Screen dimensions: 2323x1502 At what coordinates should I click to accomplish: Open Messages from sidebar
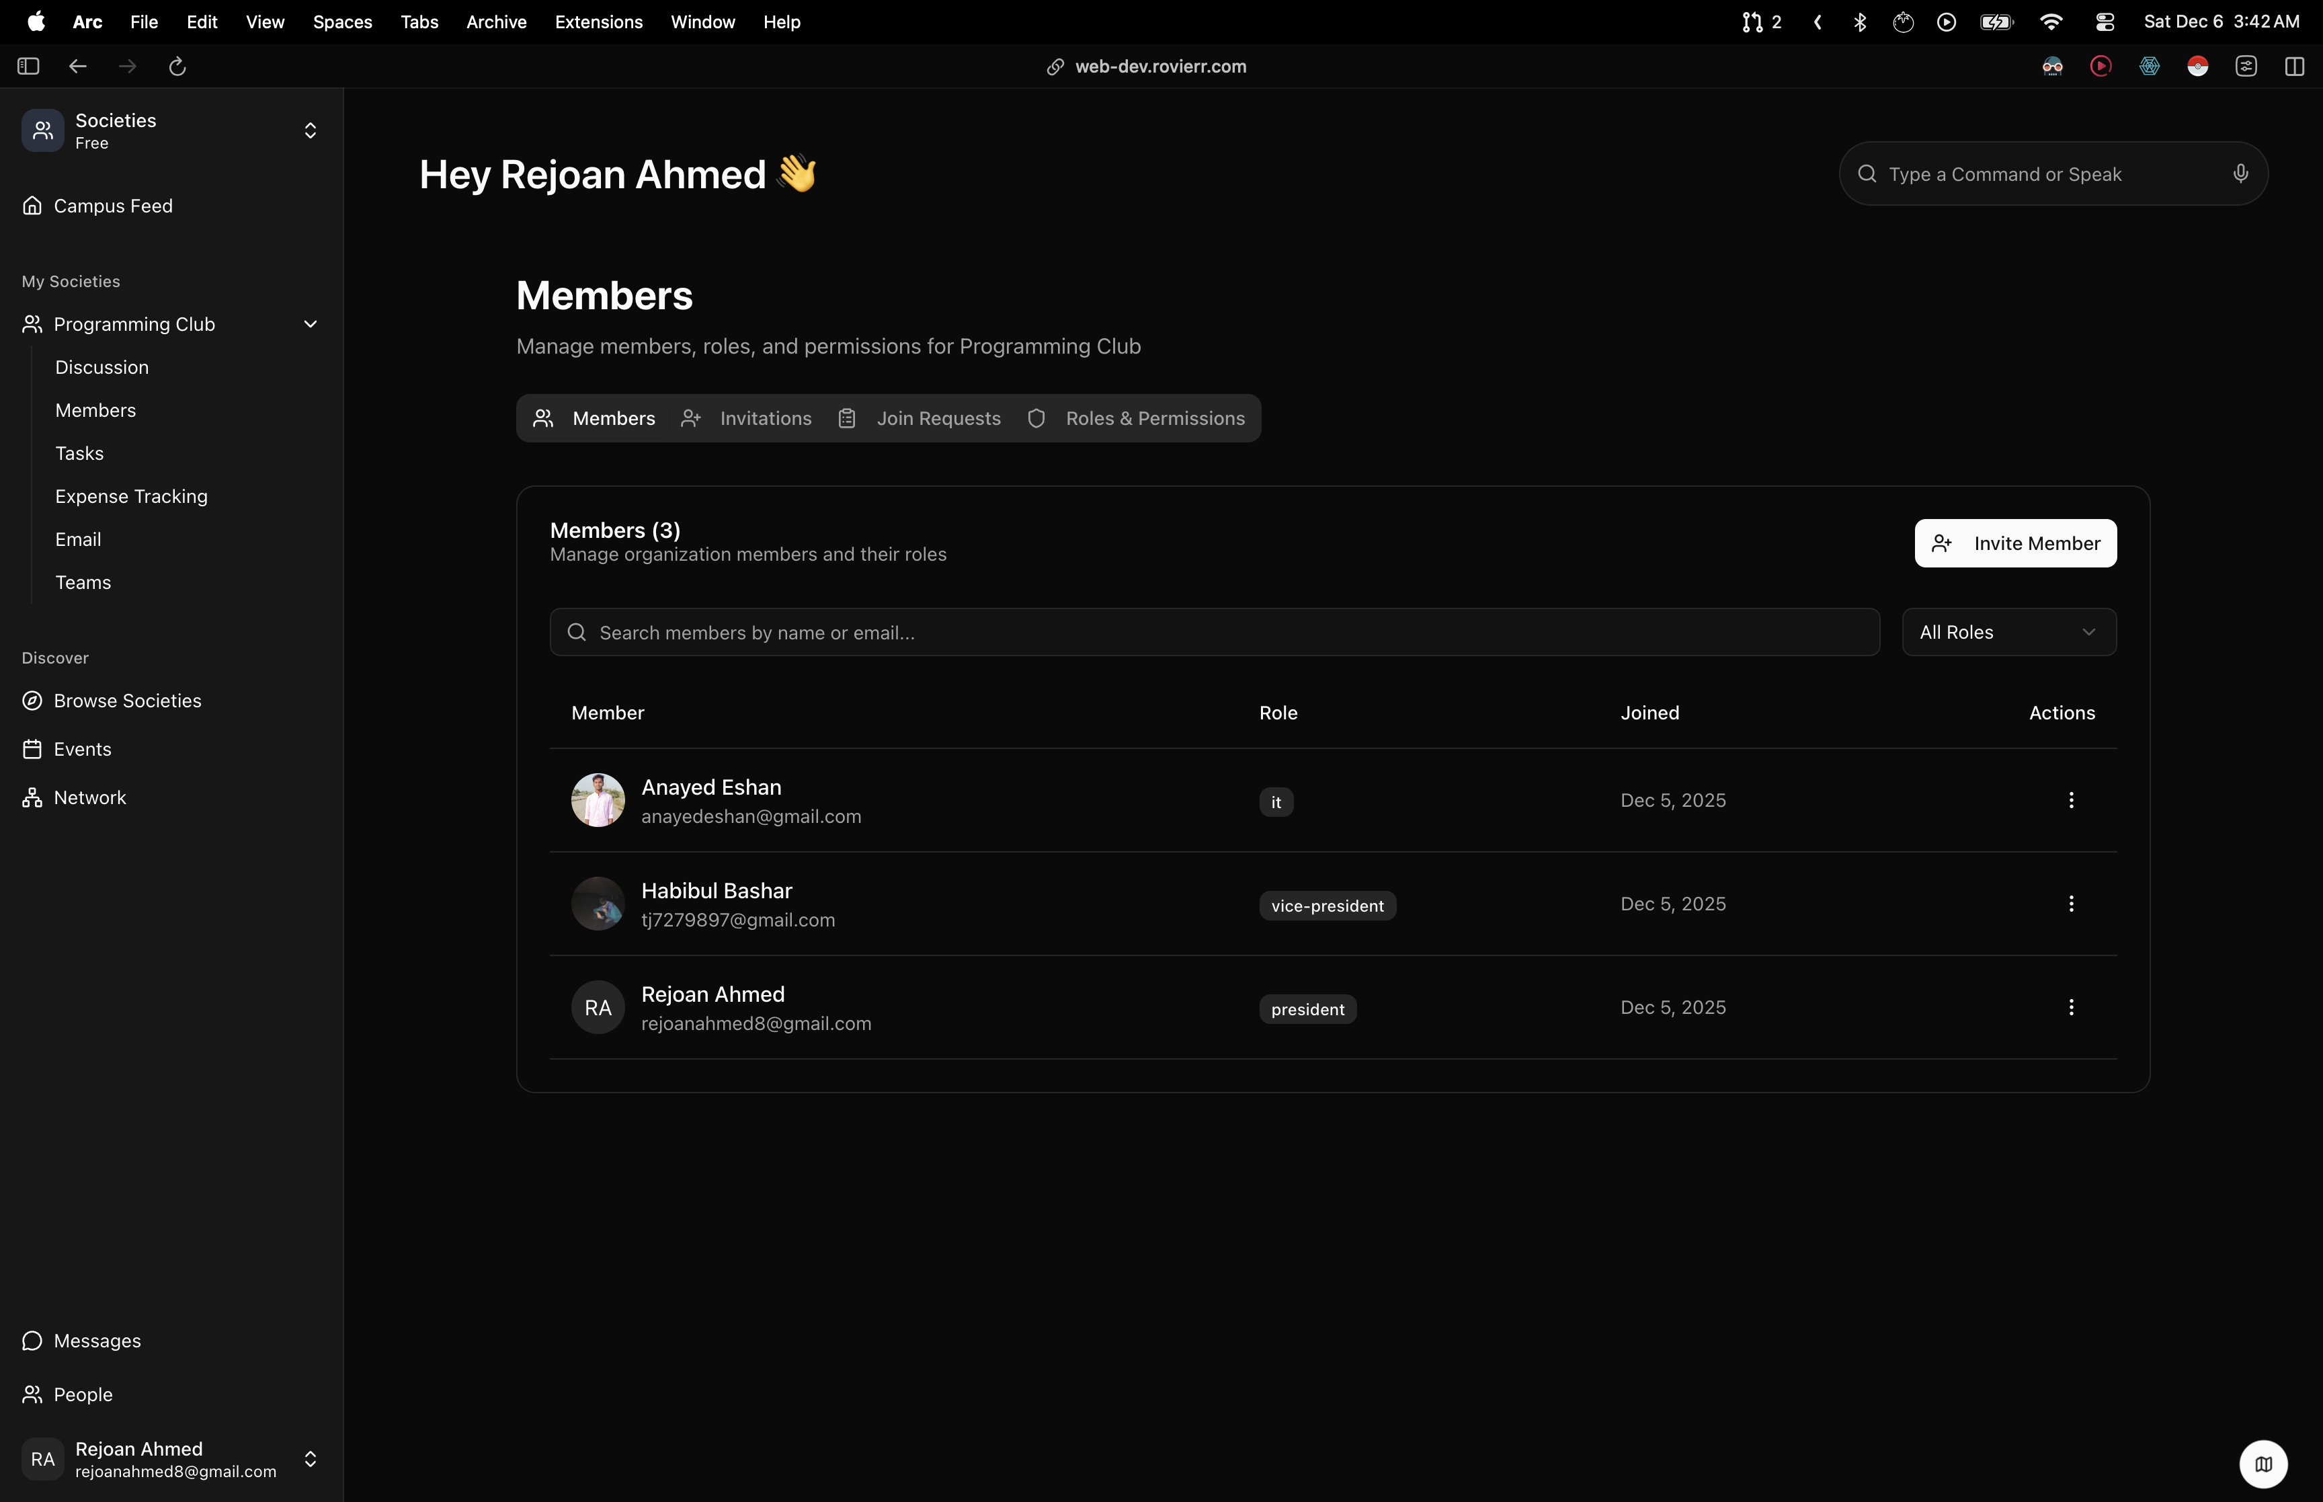[x=97, y=1341]
